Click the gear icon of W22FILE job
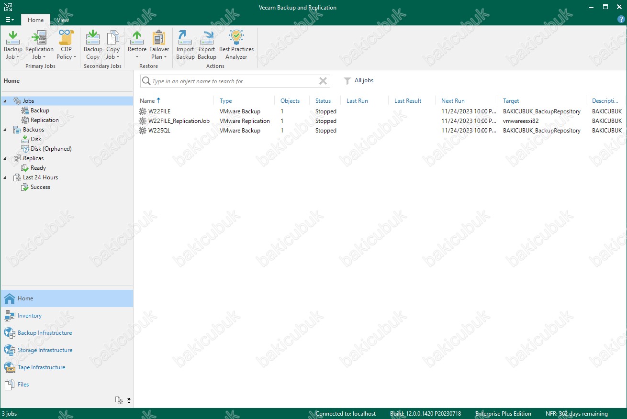Screen dimensions: 627x419 coord(143,111)
